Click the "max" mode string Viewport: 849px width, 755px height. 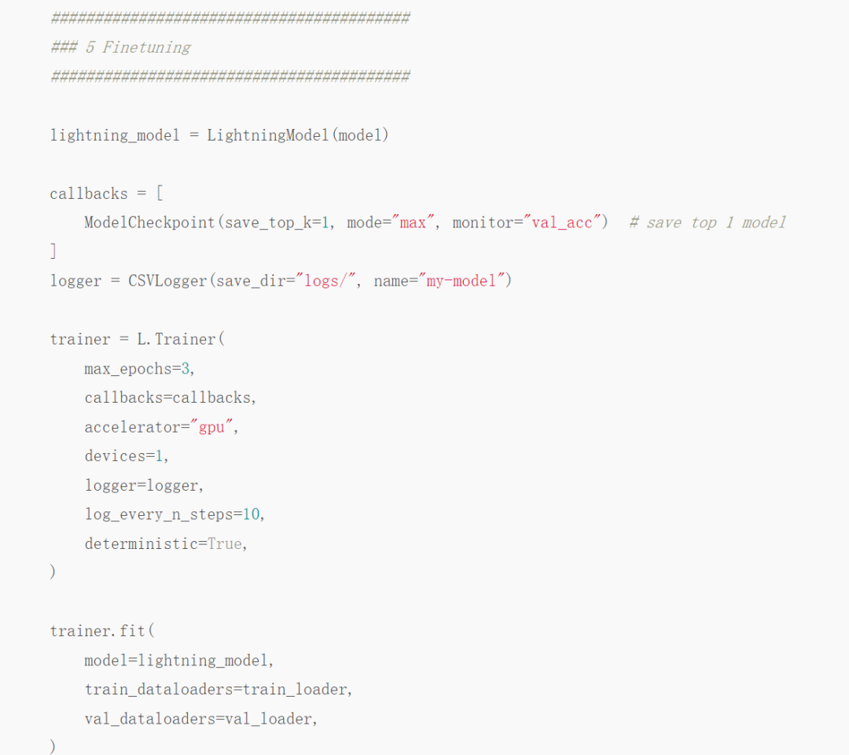(x=413, y=223)
